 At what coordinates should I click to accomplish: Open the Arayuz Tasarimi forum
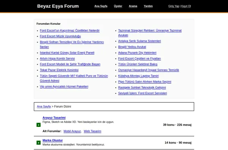point(54,118)
